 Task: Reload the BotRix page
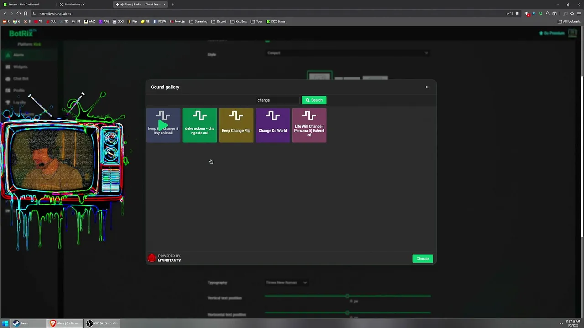click(x=19, y=14)
